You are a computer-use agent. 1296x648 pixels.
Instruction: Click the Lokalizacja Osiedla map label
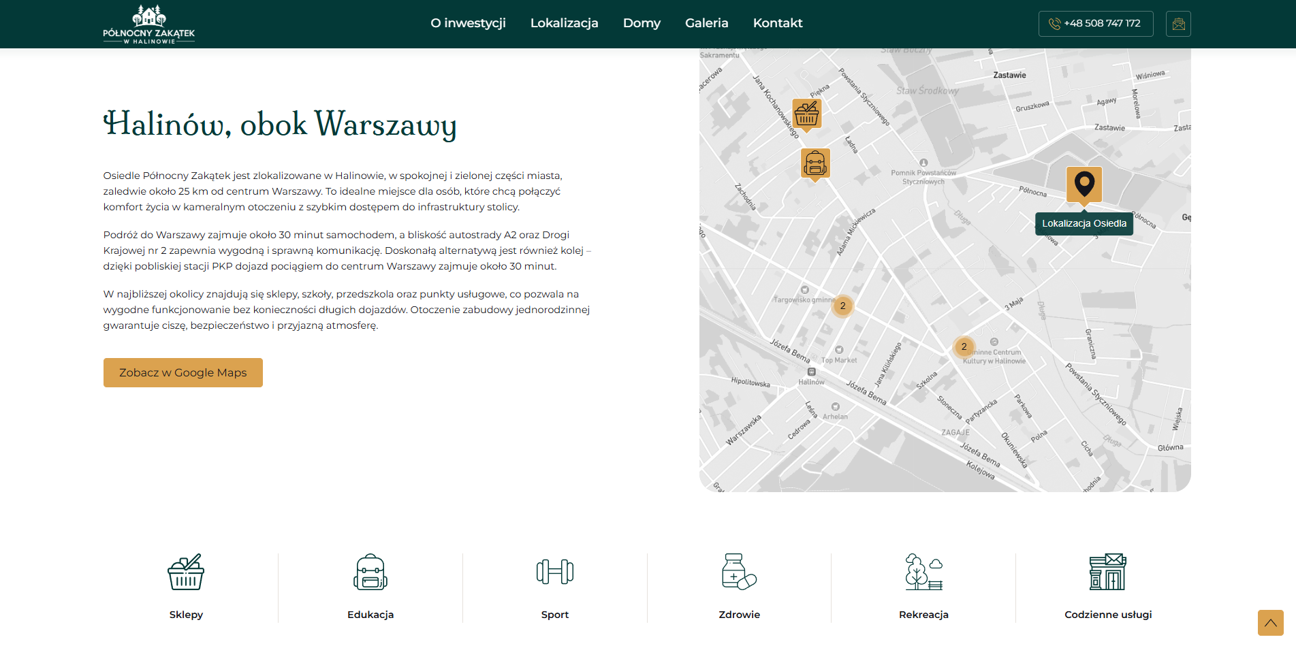(x=1084, y=223)
